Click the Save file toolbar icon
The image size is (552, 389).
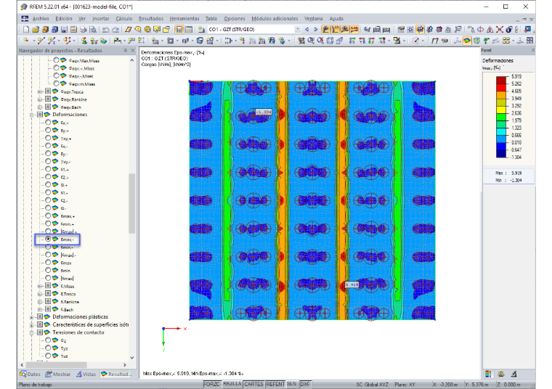click(x=64, y=30)
